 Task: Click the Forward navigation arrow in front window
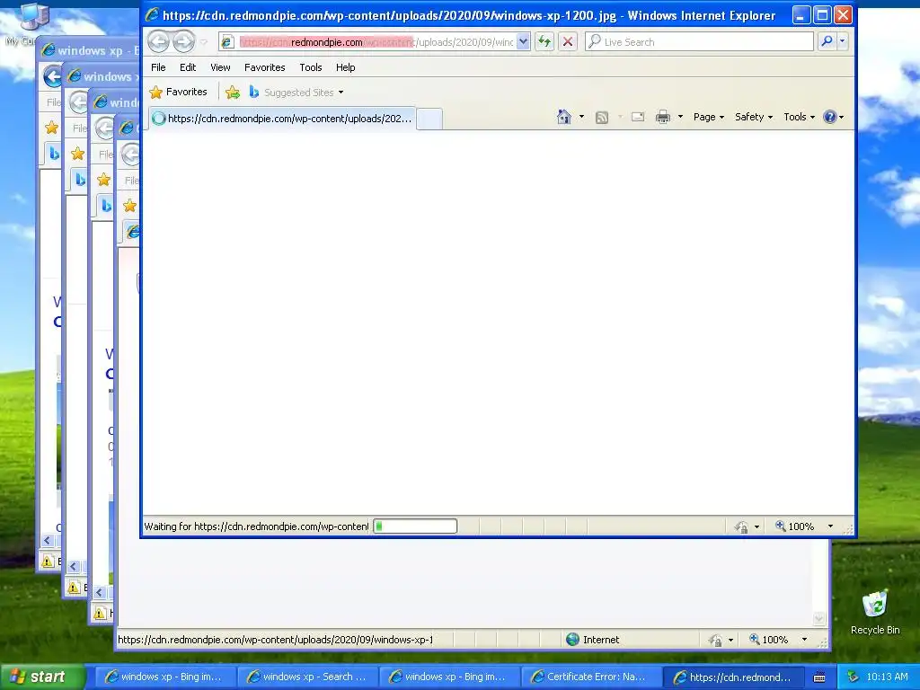pyautogui.click(x=183, y=41)
